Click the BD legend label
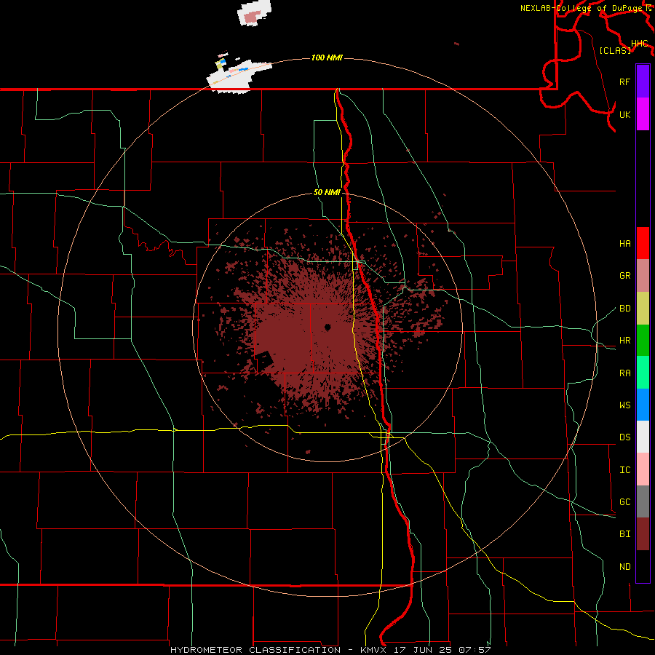Image resolution: width=655 pixels, height=655 pixels. [624, 309]
